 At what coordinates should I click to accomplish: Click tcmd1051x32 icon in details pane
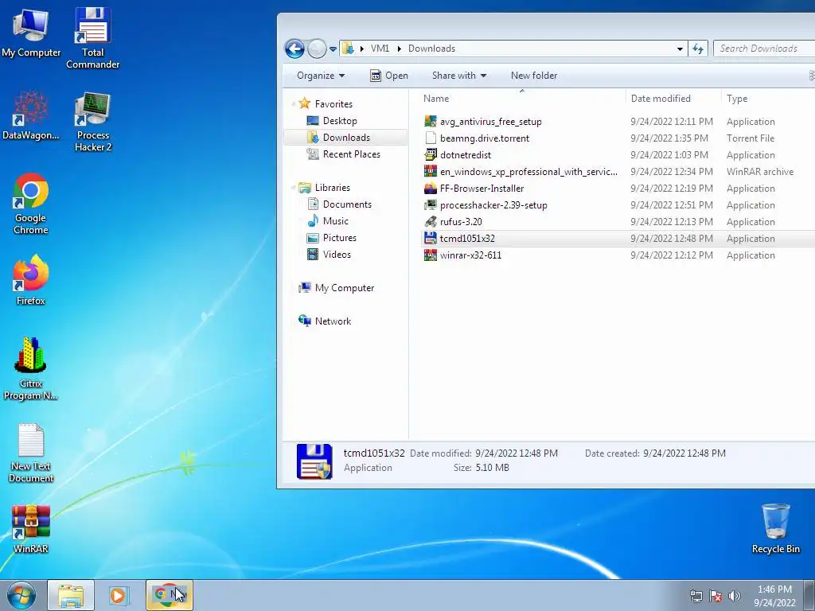click(x=314, y=461)
